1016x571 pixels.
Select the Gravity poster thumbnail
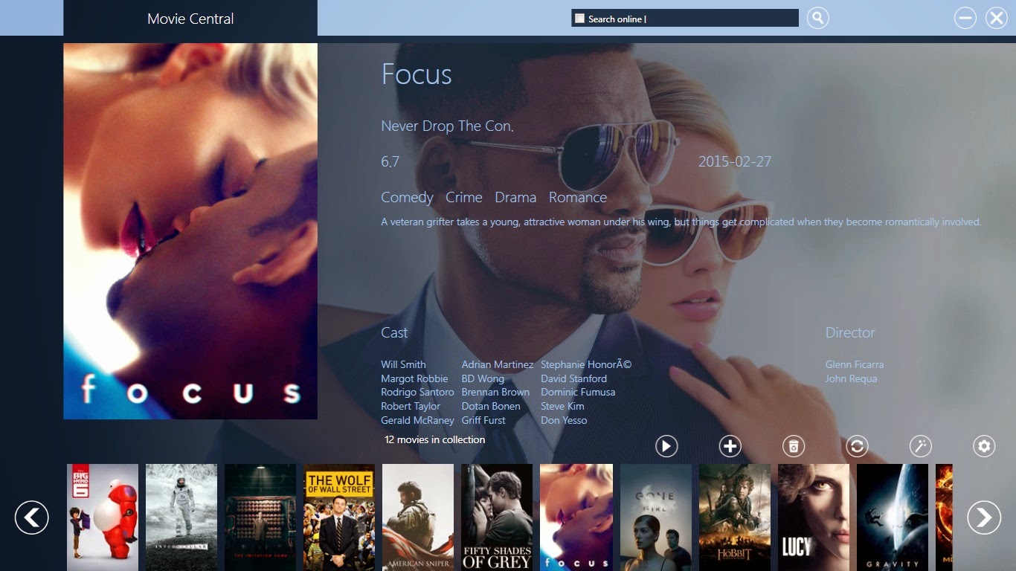[x=893, y=517]
